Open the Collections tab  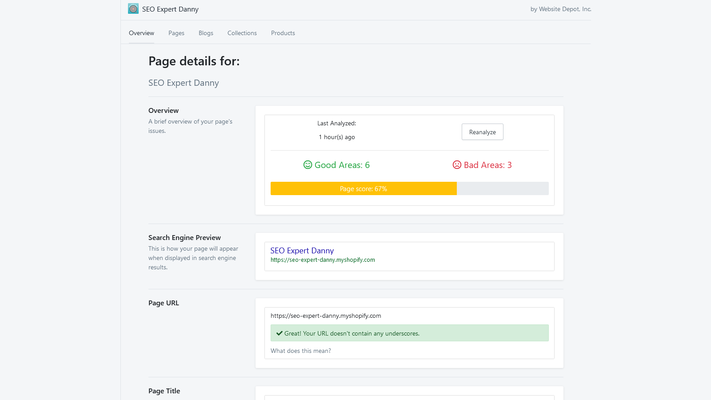(242, 33)
